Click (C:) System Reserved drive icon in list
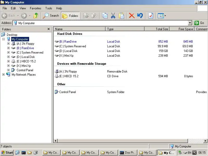 click(57, 46)
